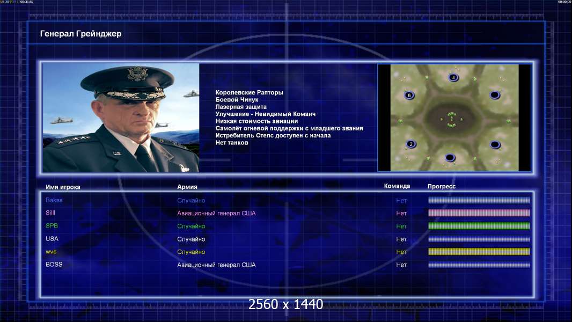Viewport: 572px width, 322px height.
Task: Click the "Команда" column header
Action: point(397,186)
